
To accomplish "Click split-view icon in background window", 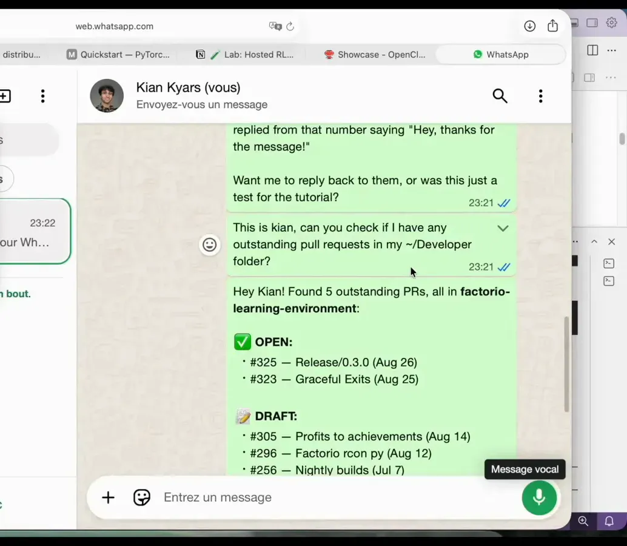I will (592, 50).
